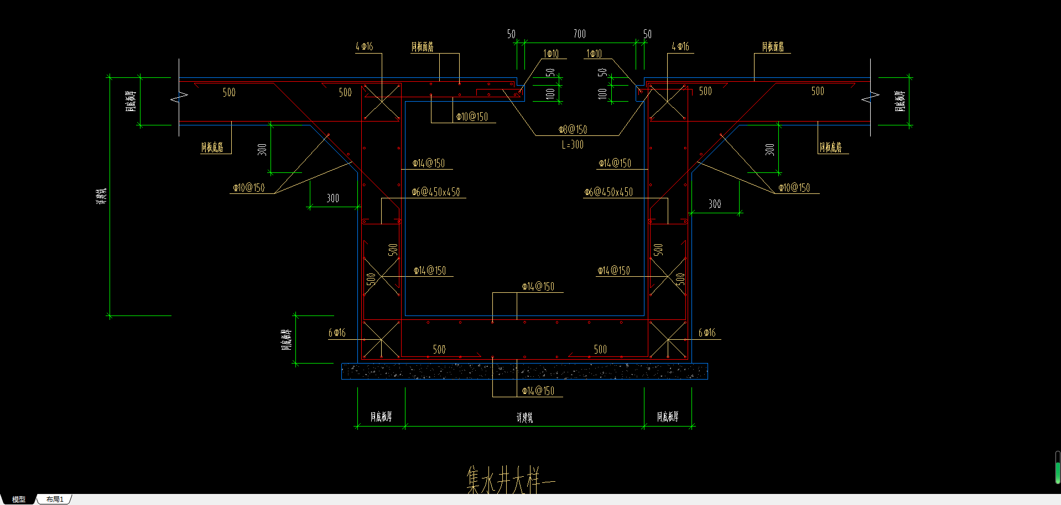Screen dimensions: 1061x505
Task: Select the left 同板面筋 label
Action: click(x=423, y=47)
